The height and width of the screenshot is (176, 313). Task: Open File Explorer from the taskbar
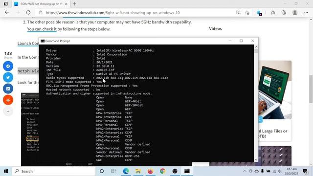138,171
